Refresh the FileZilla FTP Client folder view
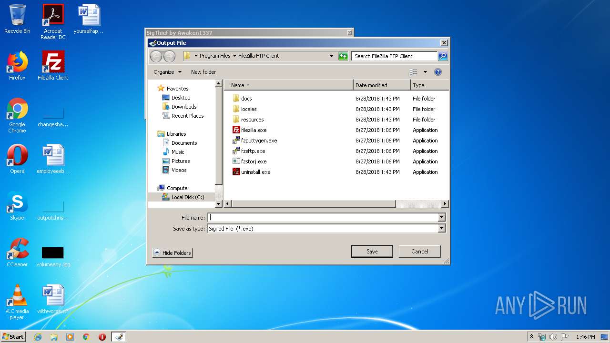 (x=343, y=56)
